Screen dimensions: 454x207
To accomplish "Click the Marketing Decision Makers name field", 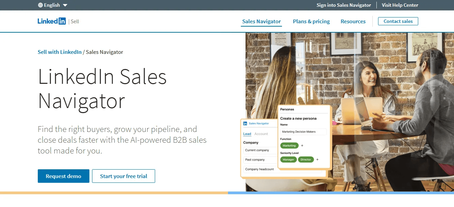I will click(x=303, y=132).
